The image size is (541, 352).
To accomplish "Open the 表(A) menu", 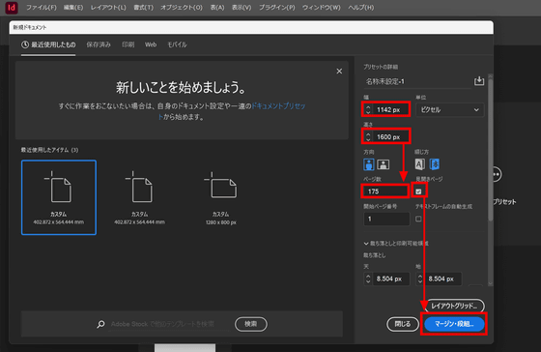I will [x=217, y=8].
